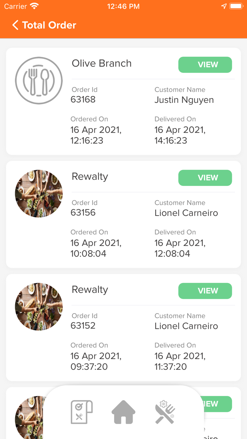
Task: Tap the 12:46 PM clock display
Action: [x=123, y=6]
